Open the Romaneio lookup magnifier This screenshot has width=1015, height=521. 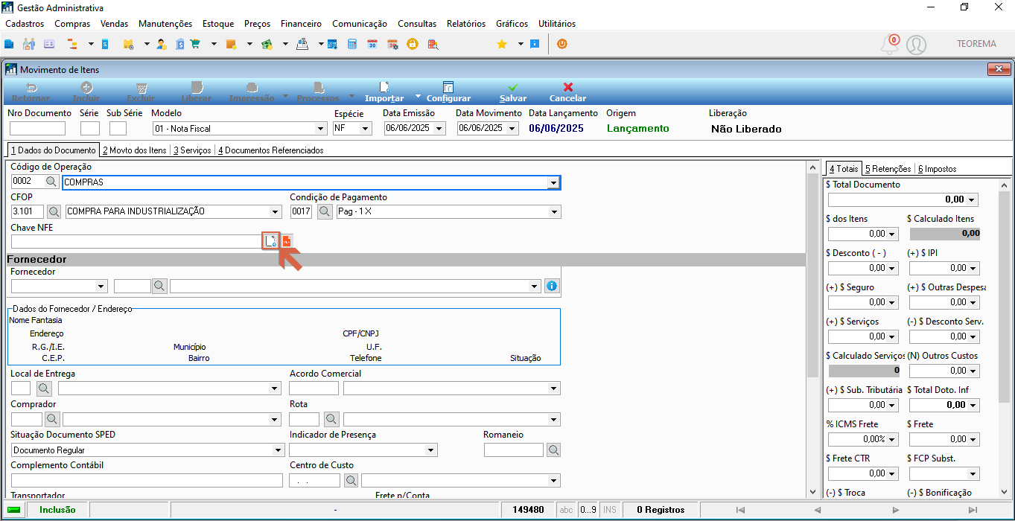click(553, 450)
